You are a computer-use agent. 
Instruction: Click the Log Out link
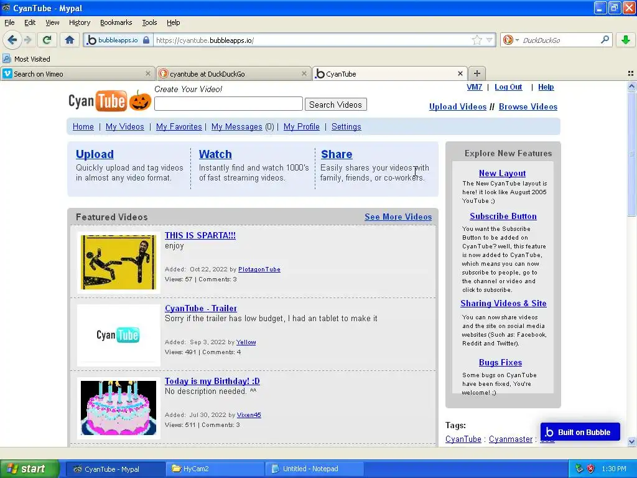pos(508,87)
